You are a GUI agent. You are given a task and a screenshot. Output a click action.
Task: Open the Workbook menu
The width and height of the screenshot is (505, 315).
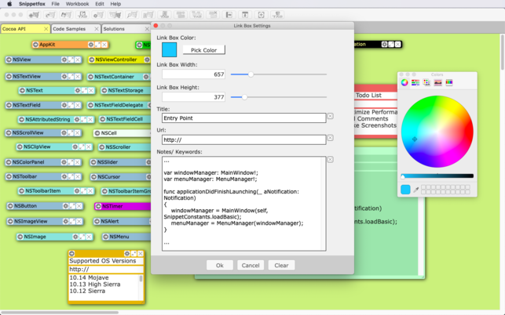click(77, 4)
